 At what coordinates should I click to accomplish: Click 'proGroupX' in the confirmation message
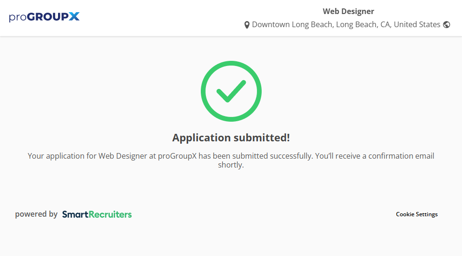[x=177, y=156]
